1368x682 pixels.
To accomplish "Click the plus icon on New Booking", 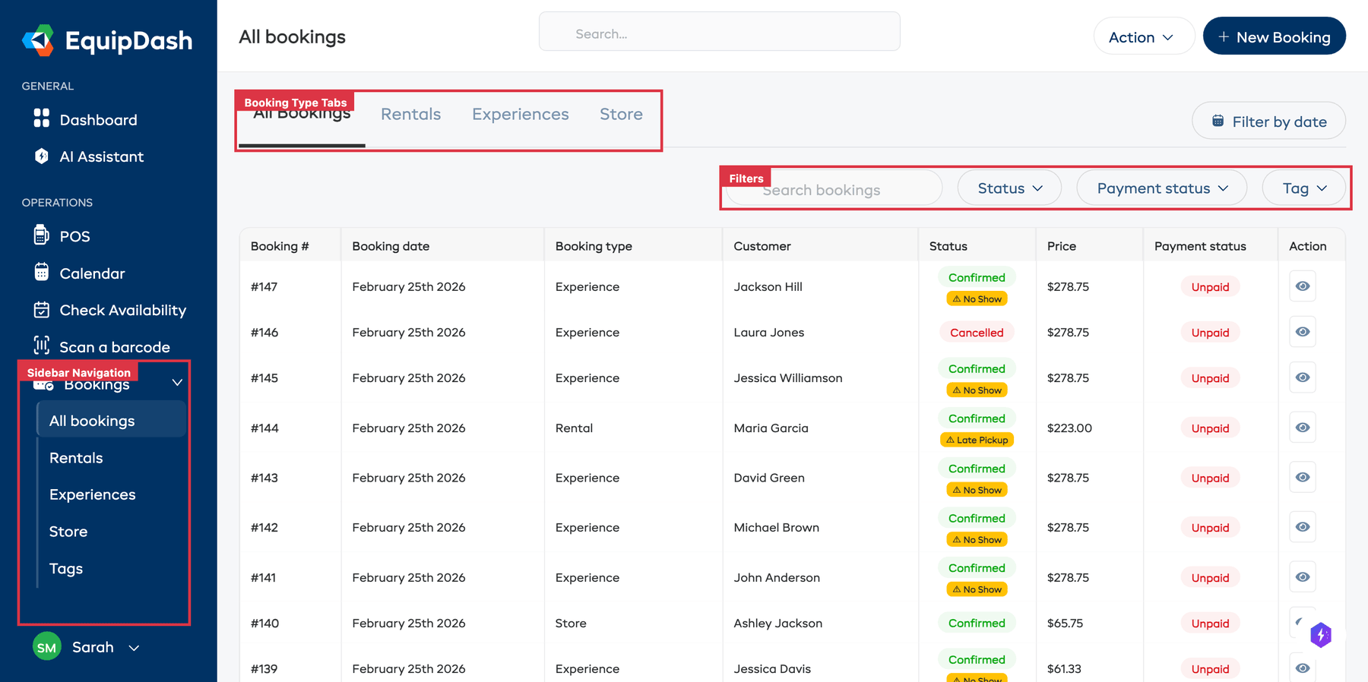I will pyautogui.click(x=1224, y=36).
